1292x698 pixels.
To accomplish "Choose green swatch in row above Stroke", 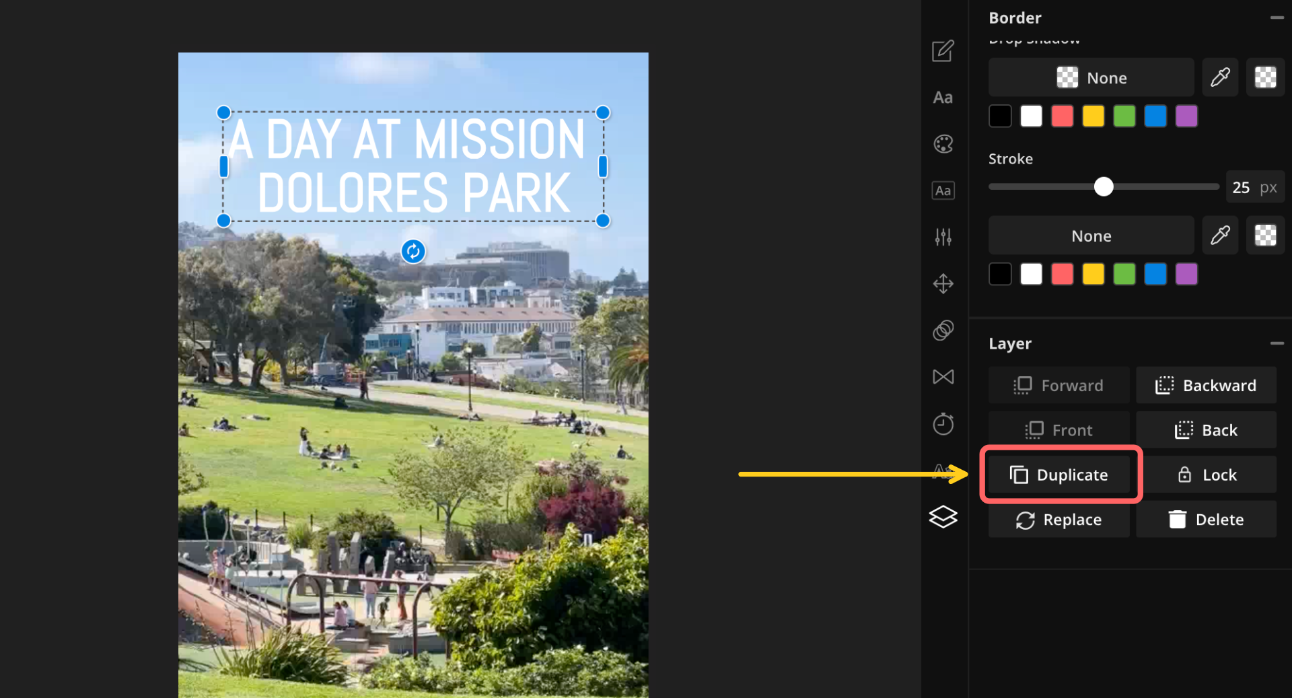I will tap(1124, 116).
